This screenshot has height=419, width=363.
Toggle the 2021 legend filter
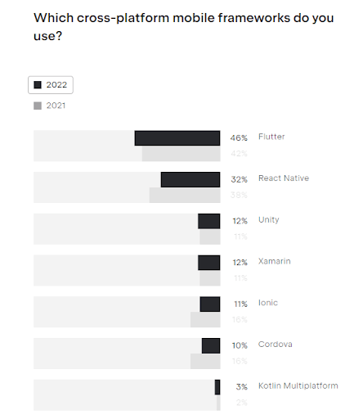[50, 106]
